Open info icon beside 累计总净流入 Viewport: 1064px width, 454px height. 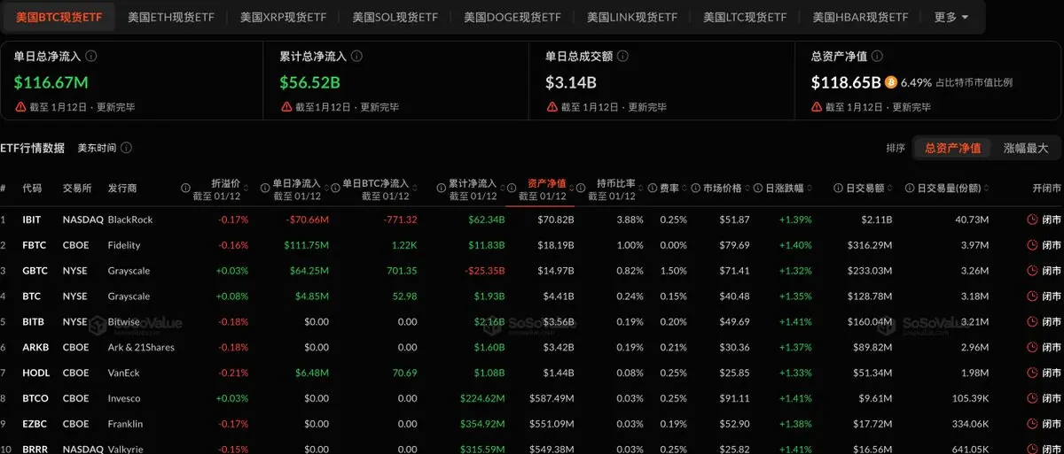(356, 56)
